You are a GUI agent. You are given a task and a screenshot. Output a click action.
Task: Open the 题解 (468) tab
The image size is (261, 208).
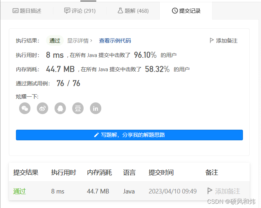pyautogui.click(x=133, y=11)
